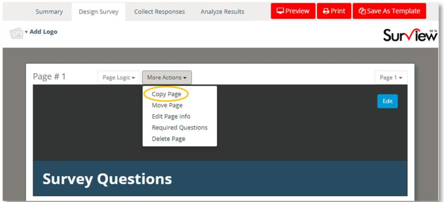Click Save As Template
444x202 pixels.
tap(389, 11)
